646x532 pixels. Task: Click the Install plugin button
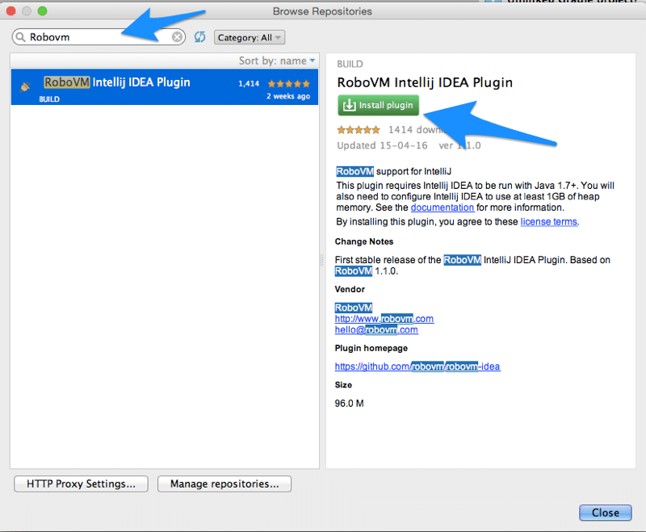click(378, 105)
